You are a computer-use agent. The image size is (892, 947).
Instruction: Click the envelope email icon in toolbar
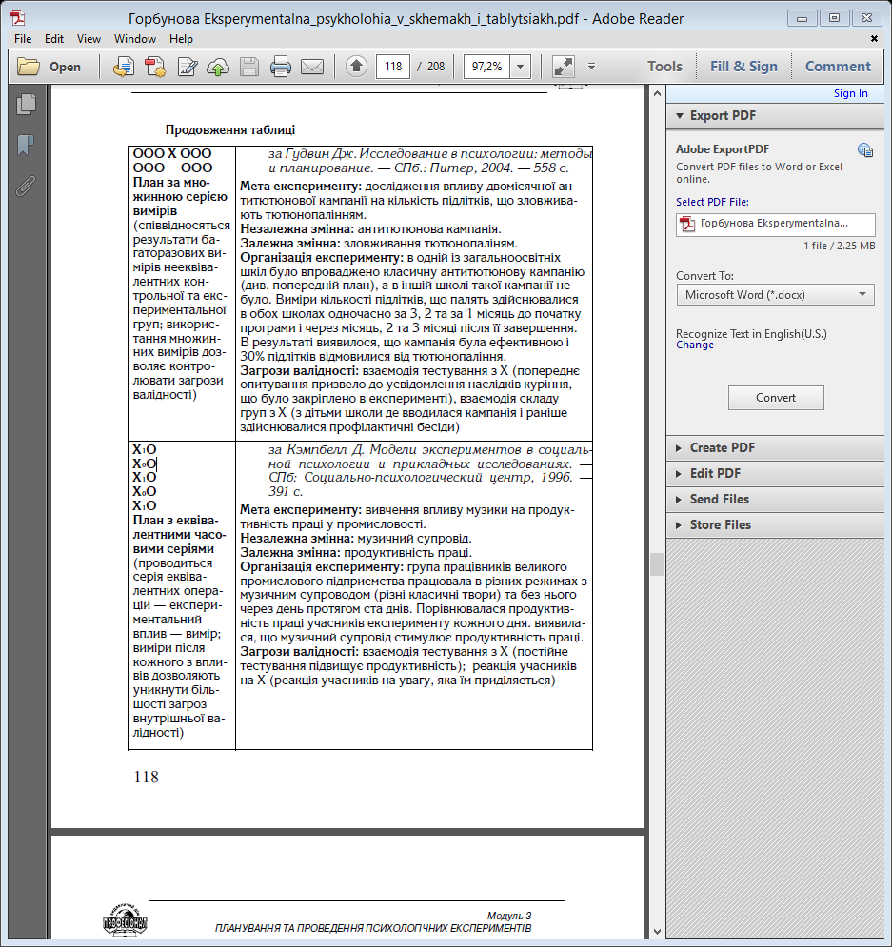[311, 67]
